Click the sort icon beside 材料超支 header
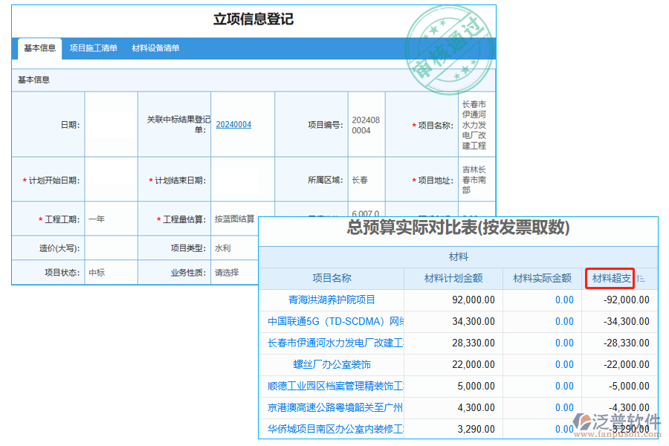Viewport: 669px width, 446px height. point(641,279)
